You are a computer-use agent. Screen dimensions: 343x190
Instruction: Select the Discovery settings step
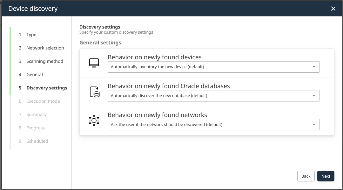47,88
